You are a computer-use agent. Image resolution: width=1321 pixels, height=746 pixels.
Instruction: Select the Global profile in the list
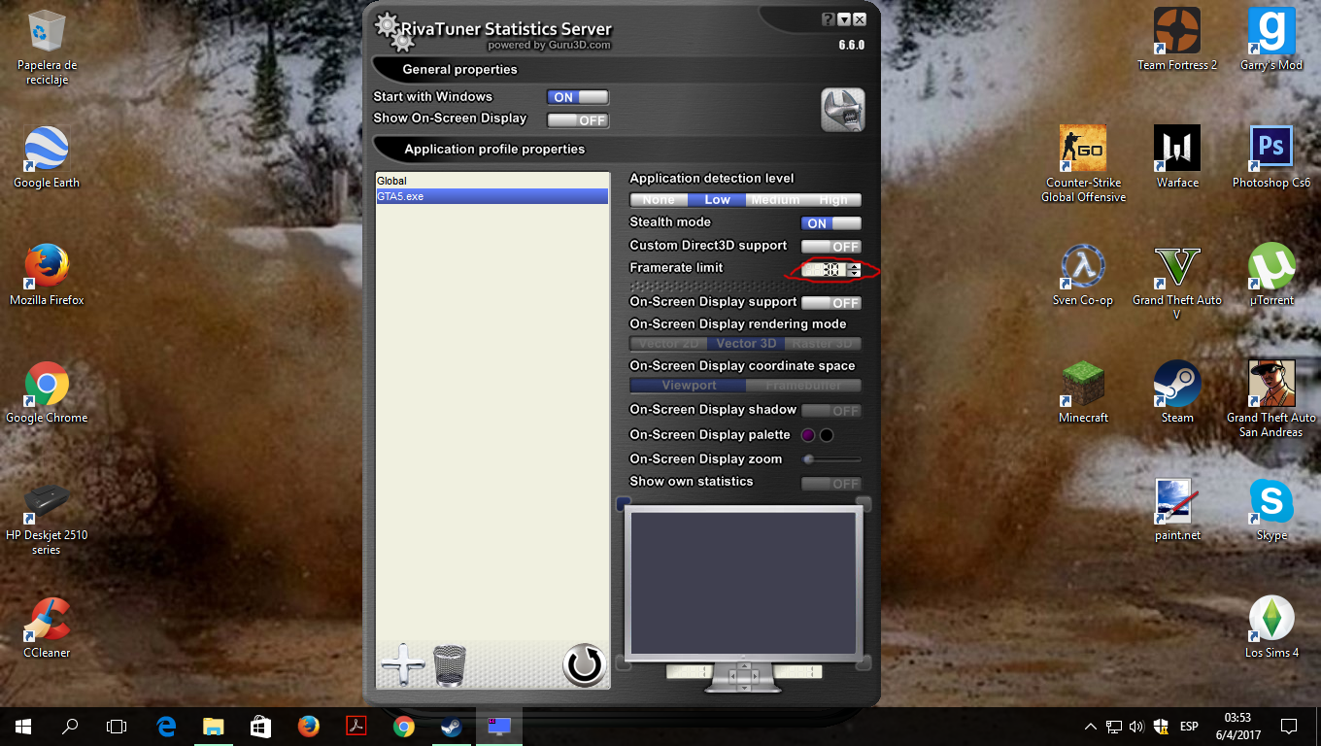click(492, 181)
